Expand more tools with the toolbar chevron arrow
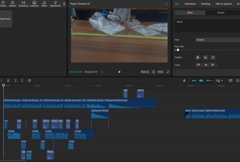Screen dimensions: 240x162 point(64,4)
